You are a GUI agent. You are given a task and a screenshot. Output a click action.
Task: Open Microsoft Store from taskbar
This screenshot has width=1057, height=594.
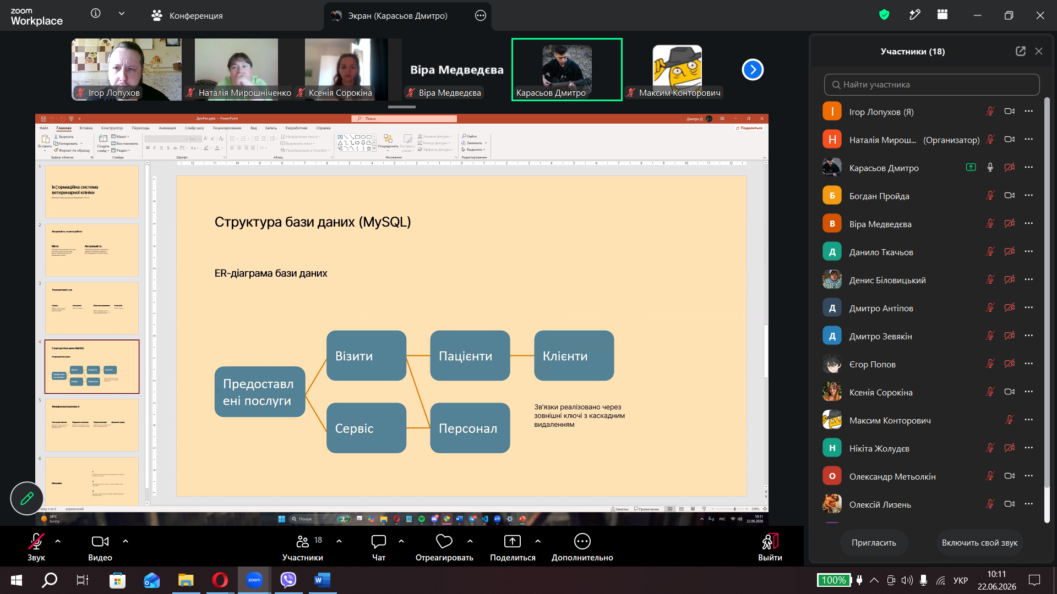[x=117, y=580]
